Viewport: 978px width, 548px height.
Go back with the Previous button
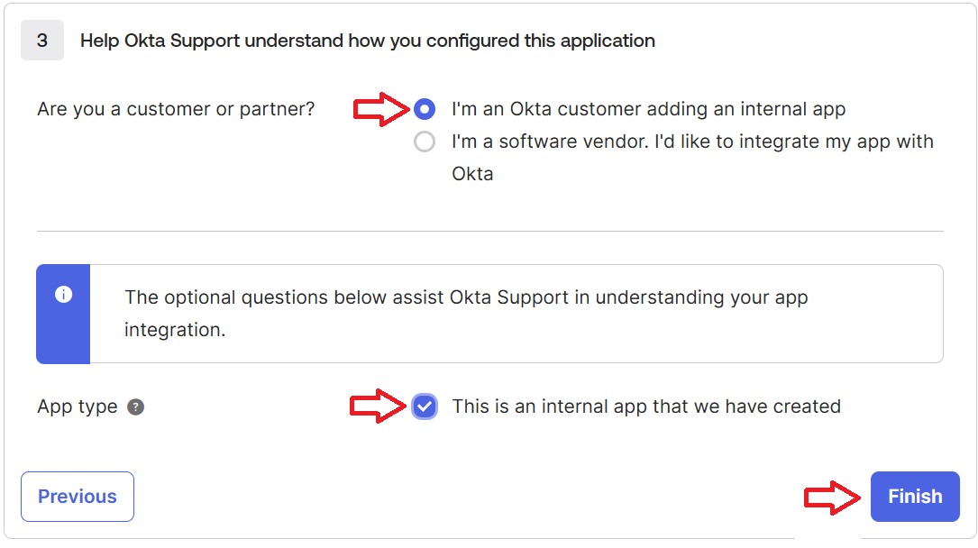(x=78, y=497)
